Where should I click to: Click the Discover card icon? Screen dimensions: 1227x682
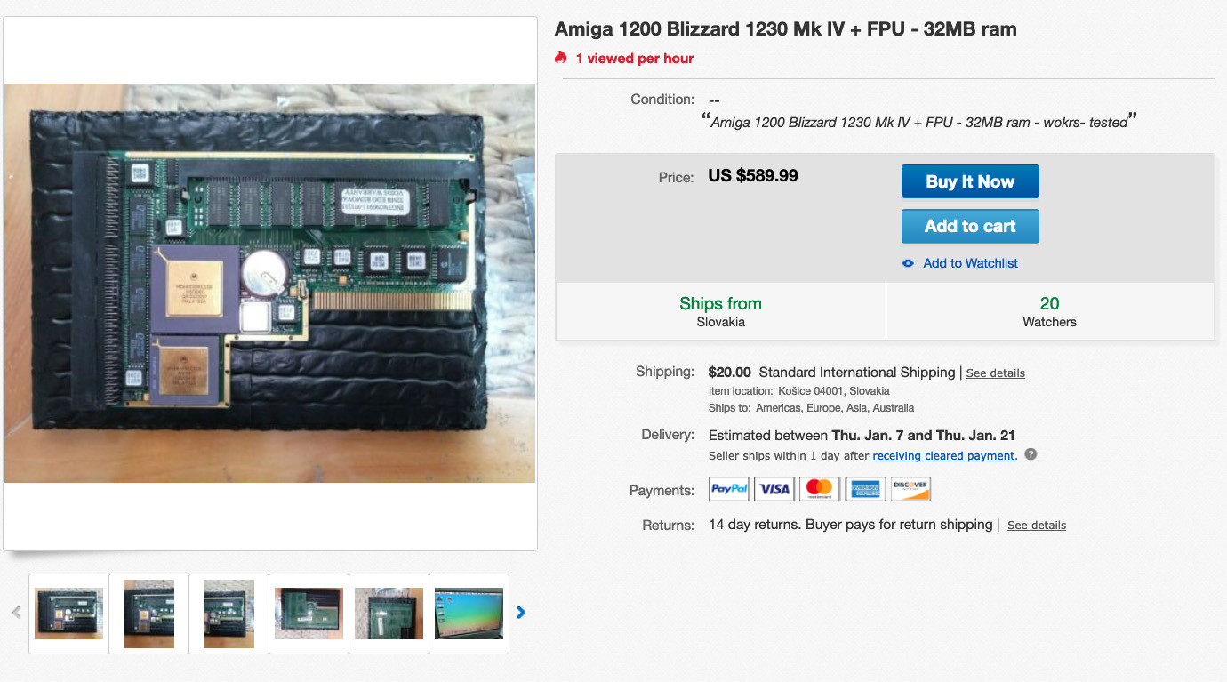pyautogui.click(x=910, y=489)
